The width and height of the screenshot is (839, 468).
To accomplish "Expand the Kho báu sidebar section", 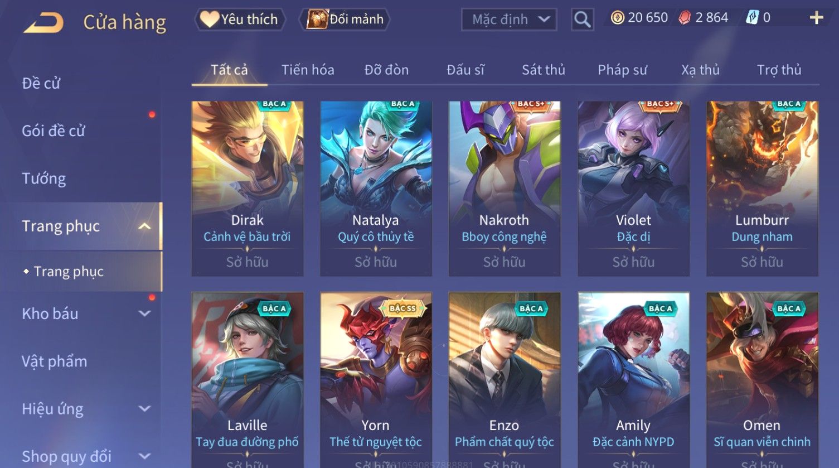I will pyautogui.click(x=144, y=313).
